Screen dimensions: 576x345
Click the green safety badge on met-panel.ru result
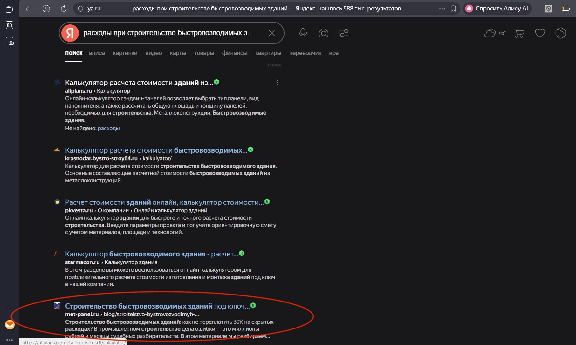(253, 305)
